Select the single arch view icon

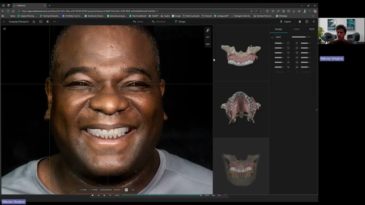point(208,37)
